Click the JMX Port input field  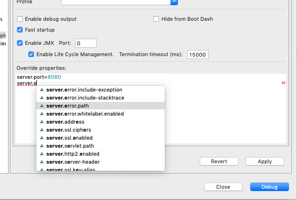tap(85, 43)
